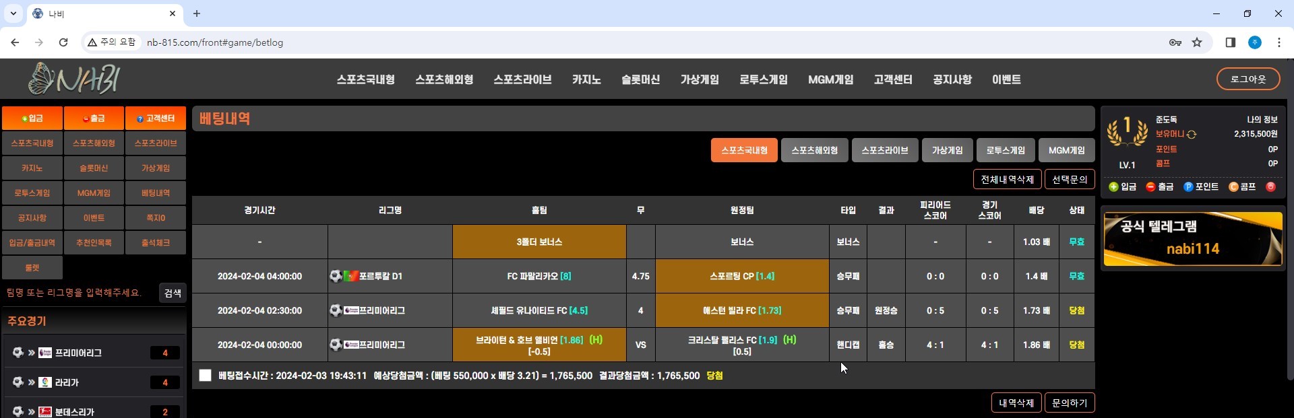Image resolution: width=1294 pixels, height=418 pixels.
Task: Expand 라리가 in 주요경기 list
Action: point(93,382)
